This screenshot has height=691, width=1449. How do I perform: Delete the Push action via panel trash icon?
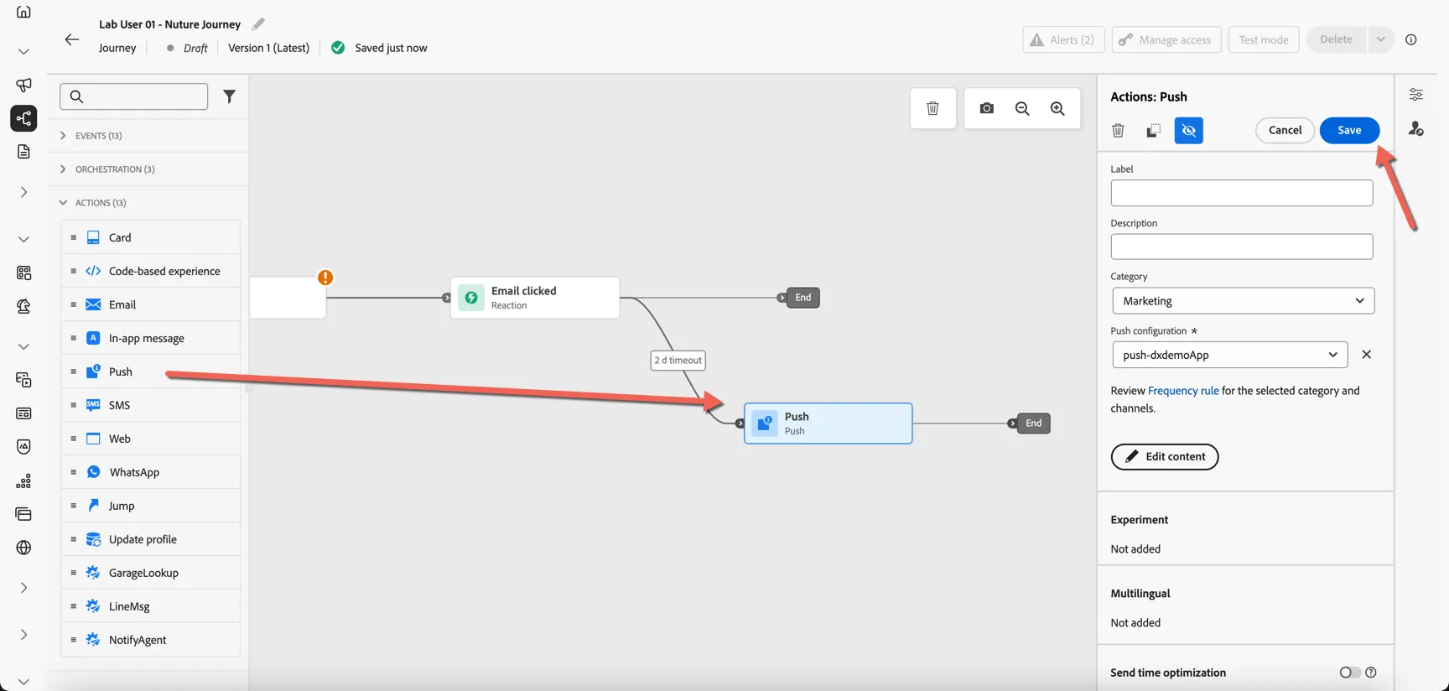pos(1118,130)
